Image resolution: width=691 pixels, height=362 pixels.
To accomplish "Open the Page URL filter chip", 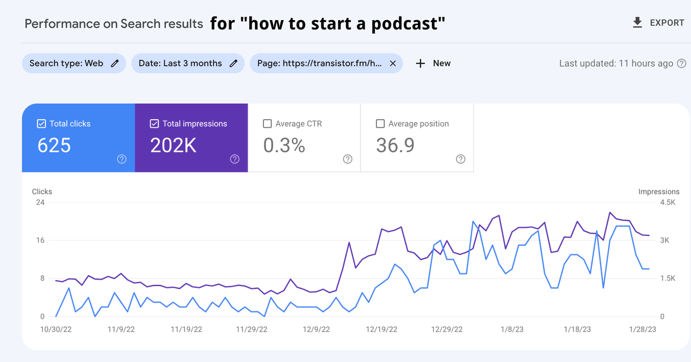I will click(x=319, y=63).
